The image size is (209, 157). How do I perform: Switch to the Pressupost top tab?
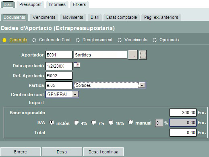tap(31, 4)
